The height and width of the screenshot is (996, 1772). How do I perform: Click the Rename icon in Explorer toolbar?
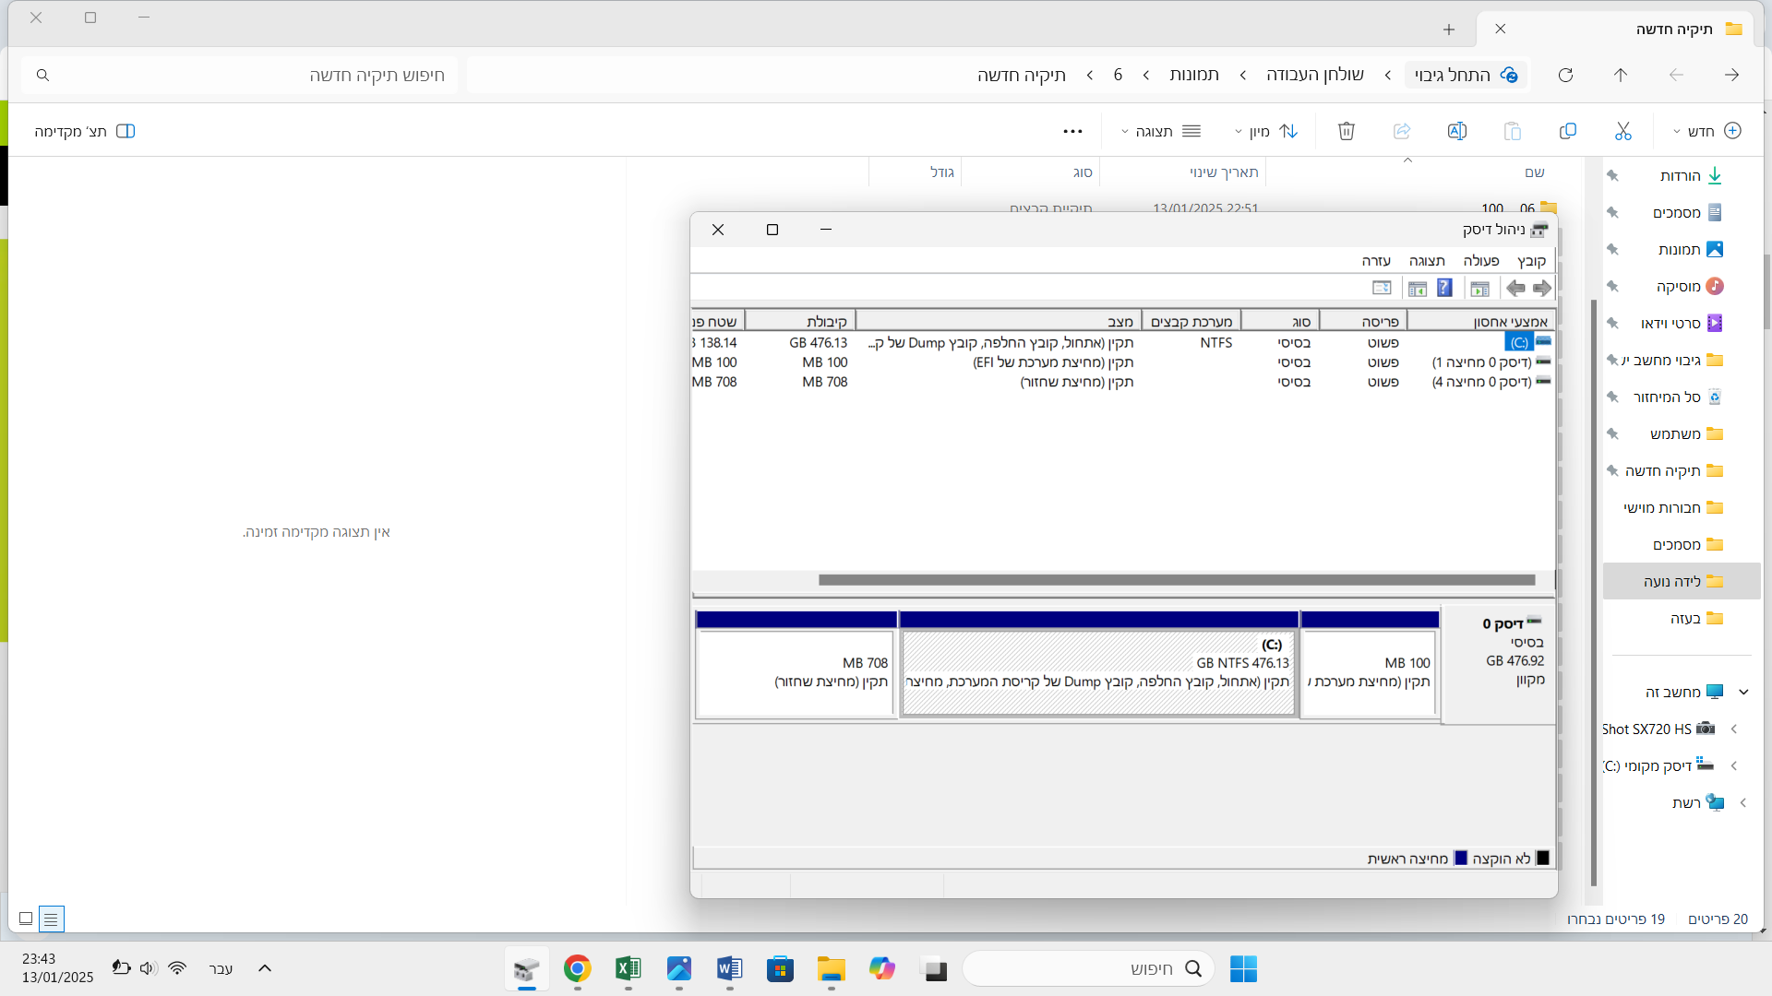click(1457, 131)
